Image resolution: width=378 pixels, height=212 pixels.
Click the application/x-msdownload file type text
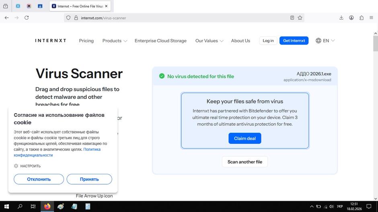(307, 80)
